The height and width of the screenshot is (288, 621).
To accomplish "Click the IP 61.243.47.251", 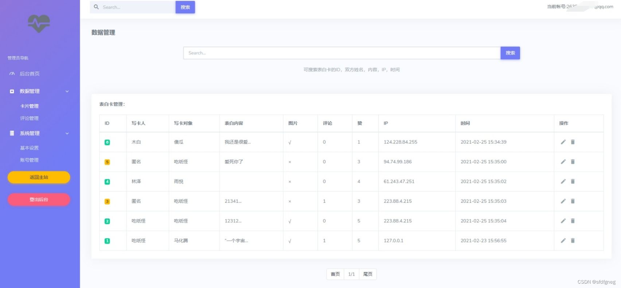I will (x=399, y=181).
